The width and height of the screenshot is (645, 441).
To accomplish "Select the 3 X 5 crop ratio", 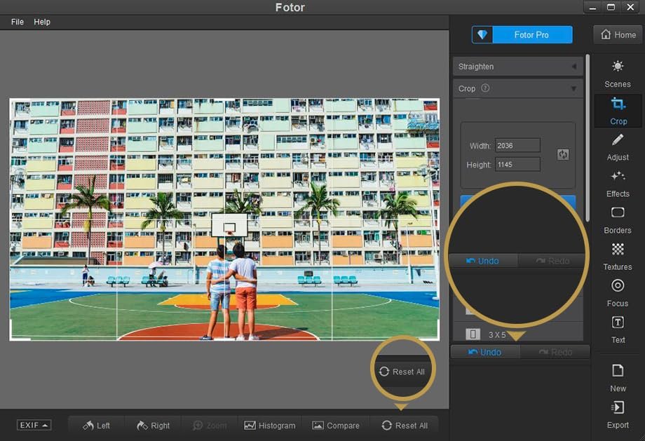I will (518, 334).
